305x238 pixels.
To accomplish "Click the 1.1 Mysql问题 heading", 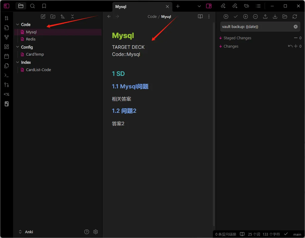I will point(130,87).
